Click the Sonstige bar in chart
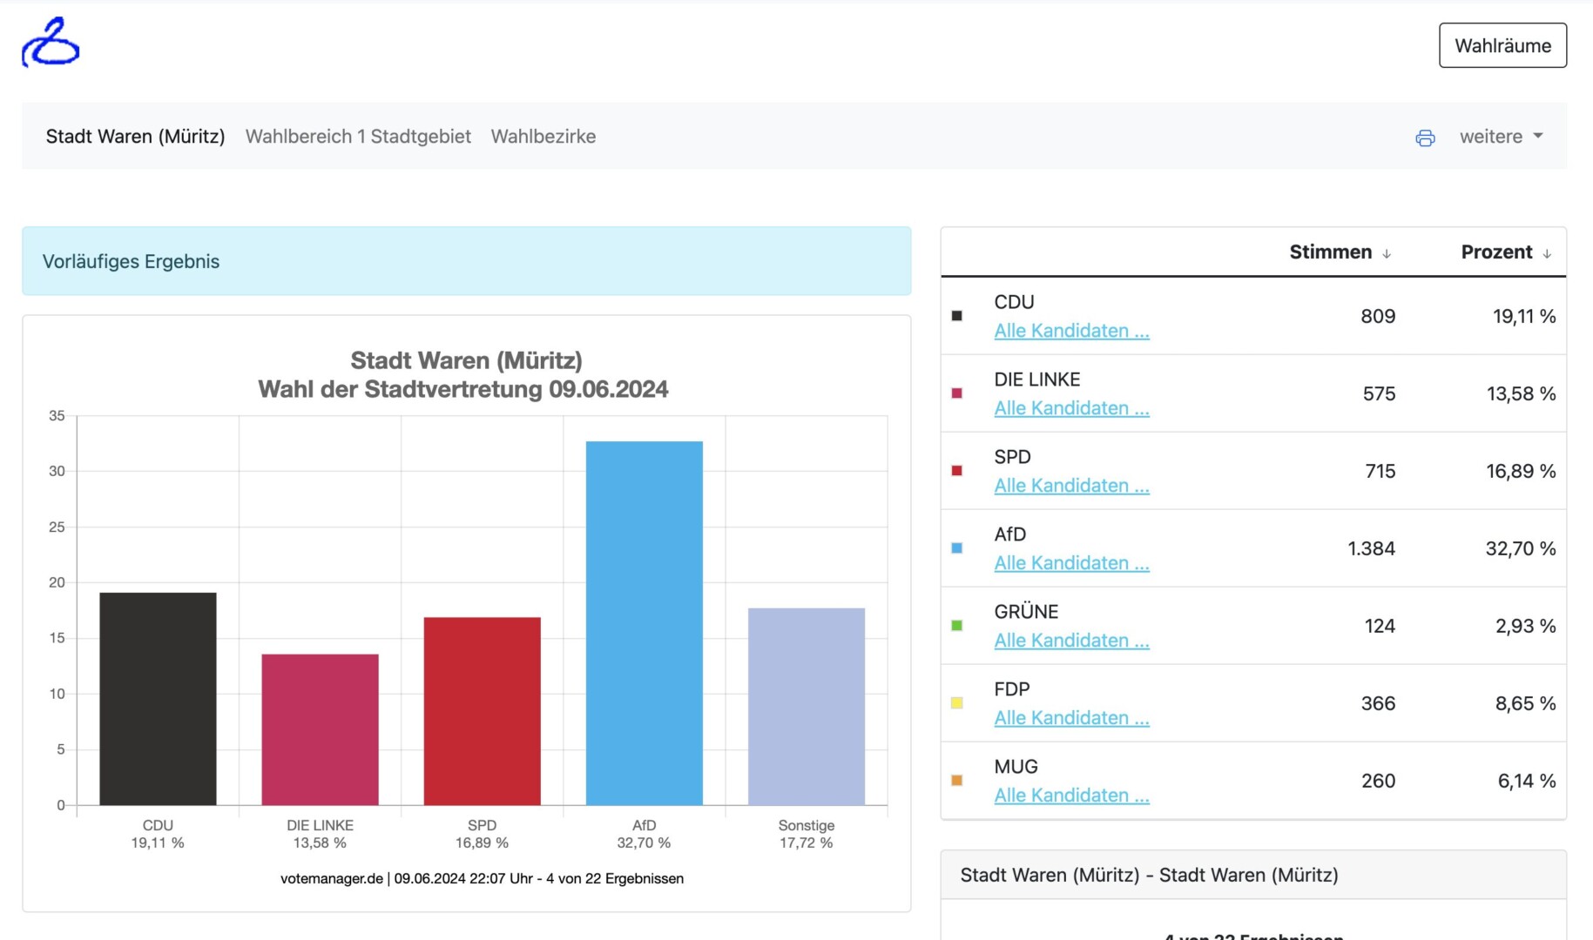This screenshot has height=940, width=1593. pos(806,706)
